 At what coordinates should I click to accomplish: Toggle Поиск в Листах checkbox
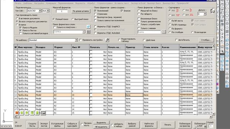[x=20, y=30]
